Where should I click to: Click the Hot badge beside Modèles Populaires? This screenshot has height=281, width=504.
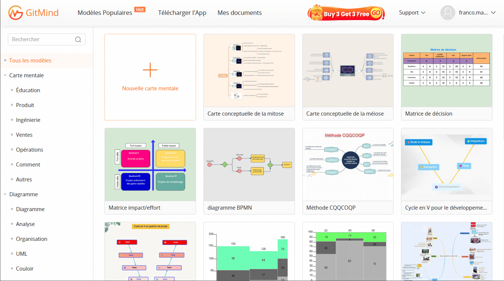pyautogui.click(x=140, y=9)
